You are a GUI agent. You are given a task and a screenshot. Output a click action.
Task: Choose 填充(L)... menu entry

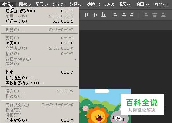tap(40, 91)
